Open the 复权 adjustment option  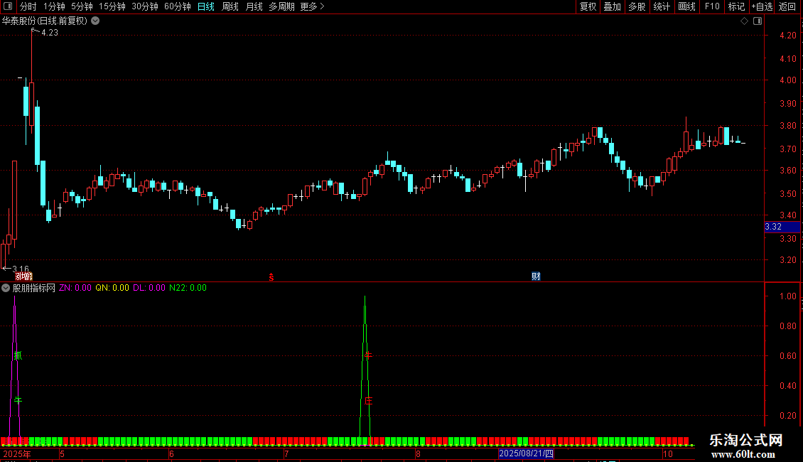click(x=588, y=6)
